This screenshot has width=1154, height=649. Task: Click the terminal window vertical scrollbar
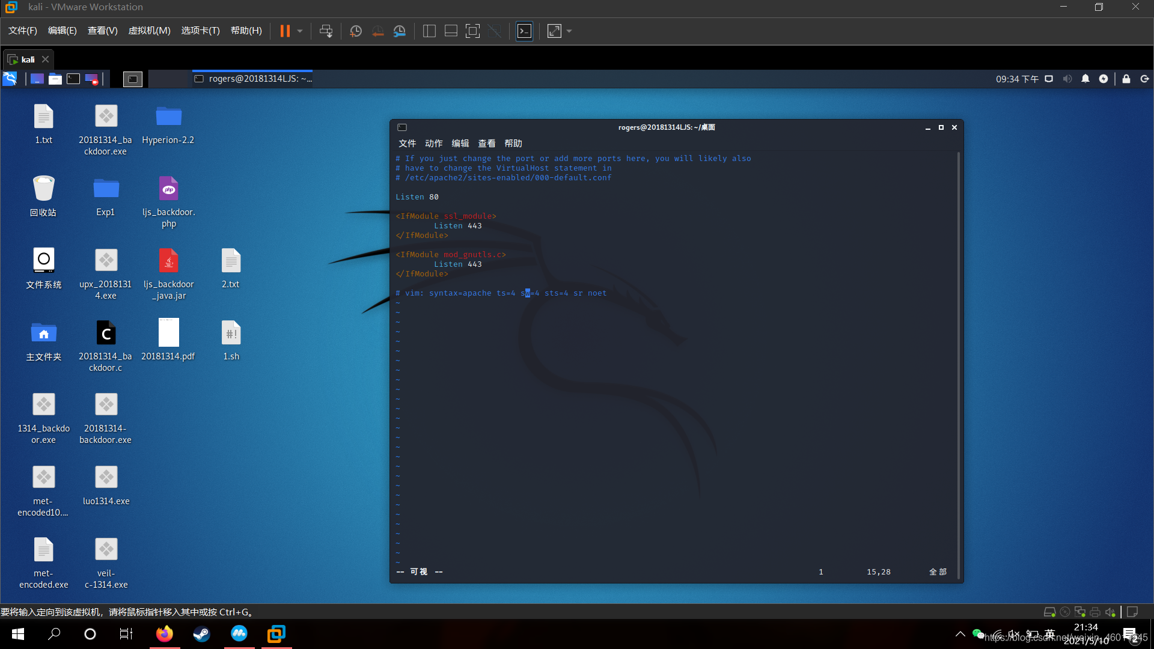959,365
